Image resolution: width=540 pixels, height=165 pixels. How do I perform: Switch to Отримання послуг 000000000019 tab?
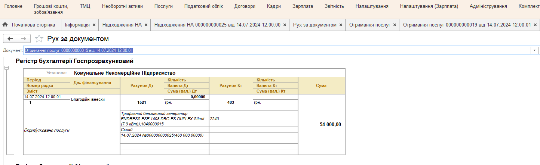pyautogui.click(x=467, y=25)
